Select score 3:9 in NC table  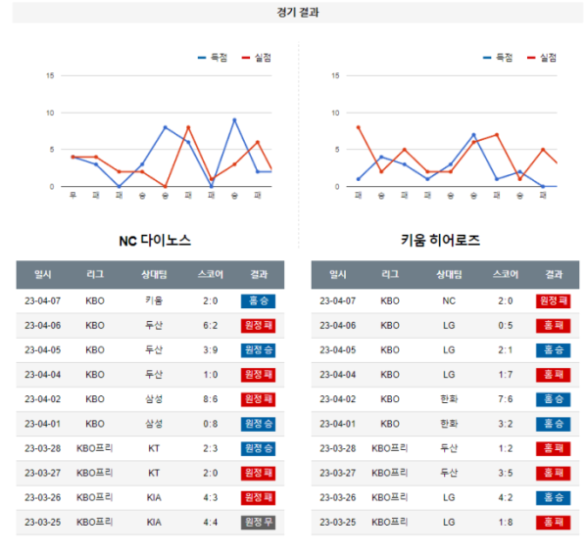[x=211, y=350]
